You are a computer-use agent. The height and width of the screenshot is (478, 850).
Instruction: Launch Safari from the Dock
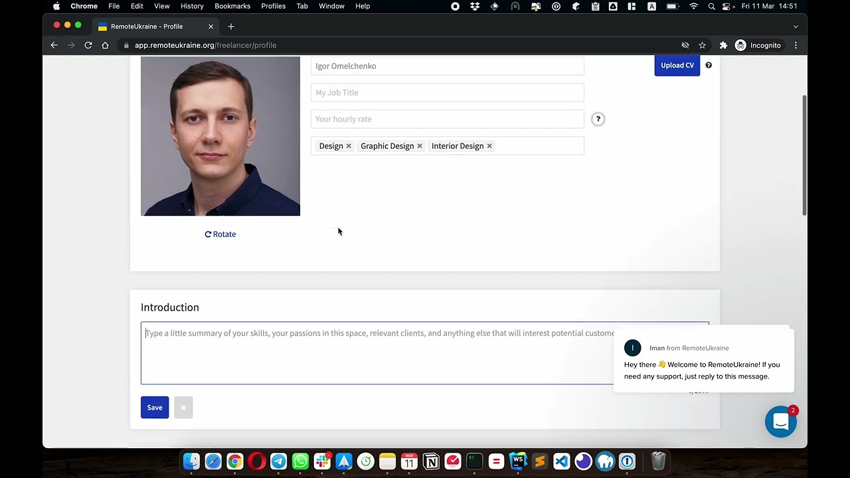[x=213, y=461]
